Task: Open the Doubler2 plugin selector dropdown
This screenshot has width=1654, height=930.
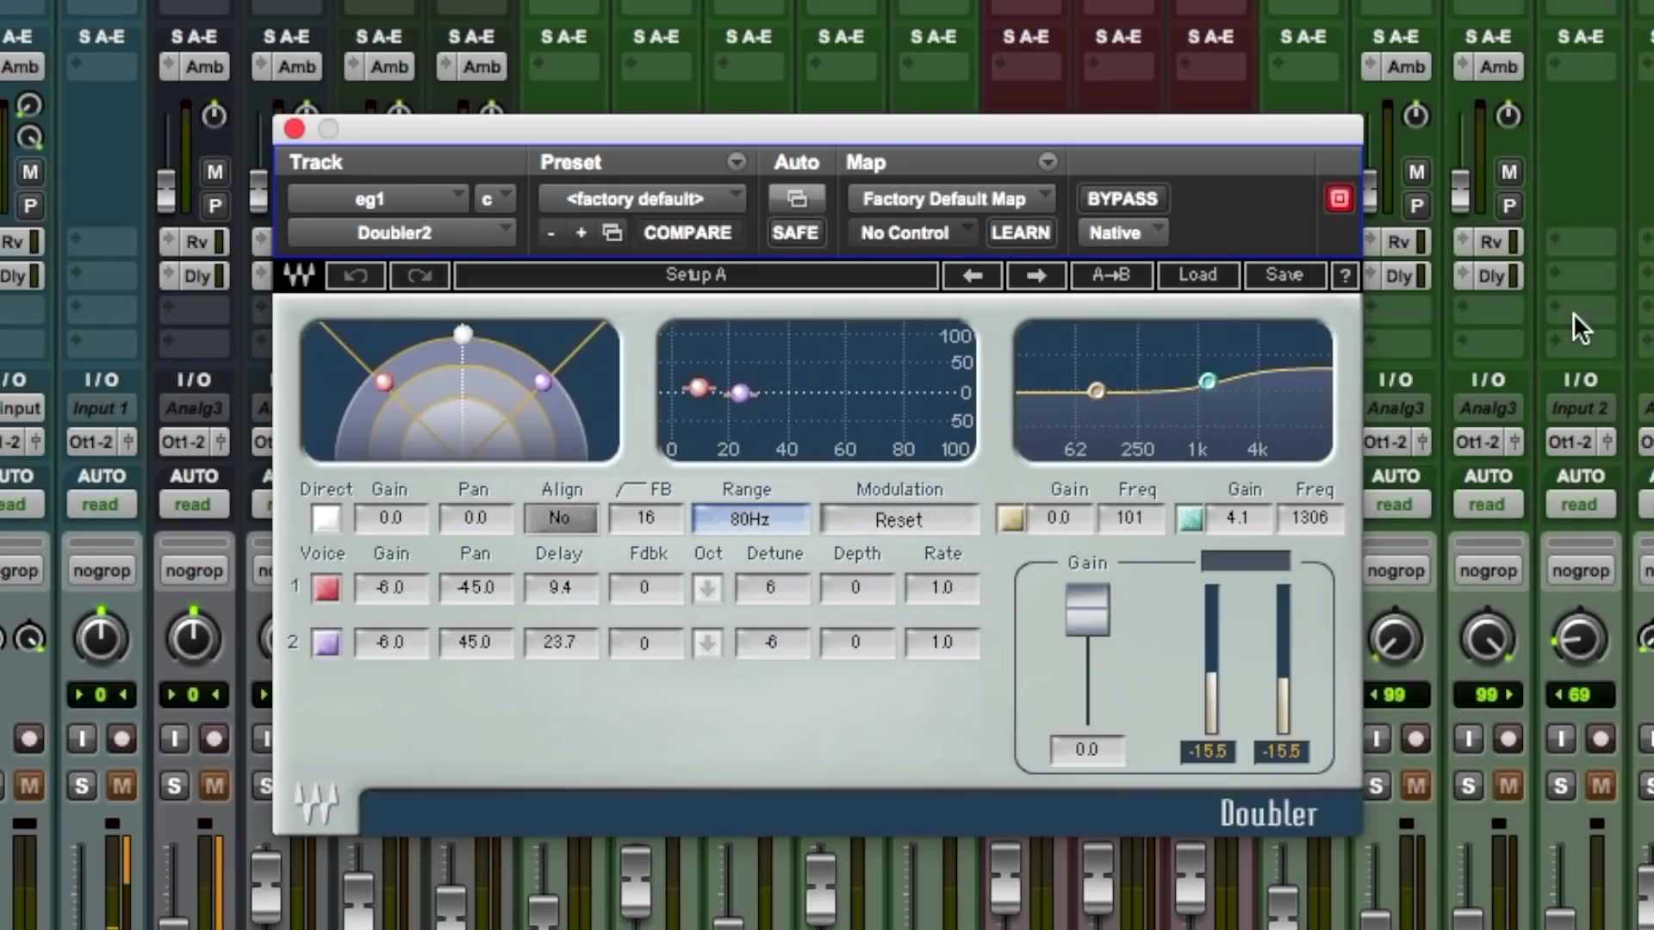Action: pos(401,232)
